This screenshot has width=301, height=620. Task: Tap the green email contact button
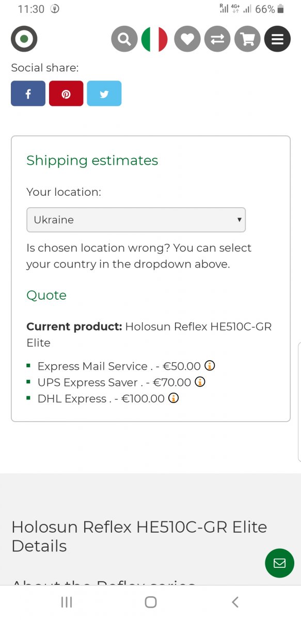tap(279, 563)
